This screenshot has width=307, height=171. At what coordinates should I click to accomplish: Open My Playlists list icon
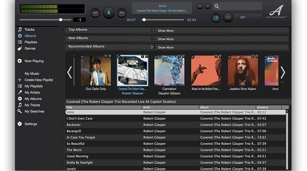click(20, 86)
